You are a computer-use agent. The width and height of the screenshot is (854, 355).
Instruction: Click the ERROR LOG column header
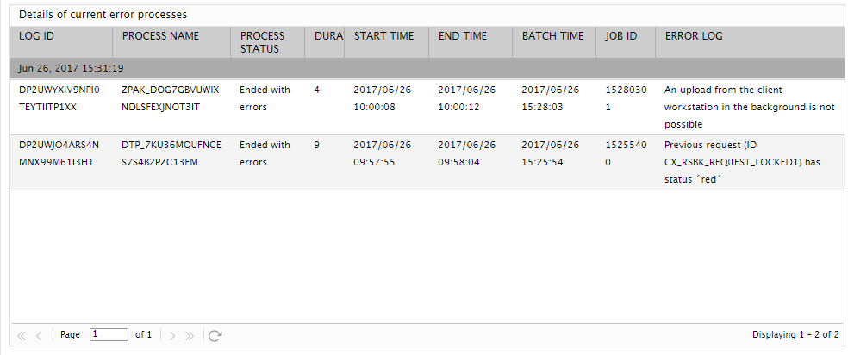click(750, 42)
